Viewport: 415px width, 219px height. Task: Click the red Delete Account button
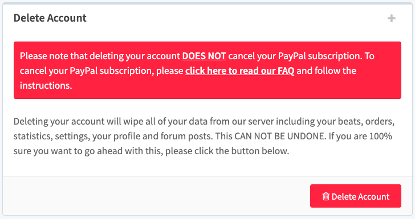coord(356,196)
